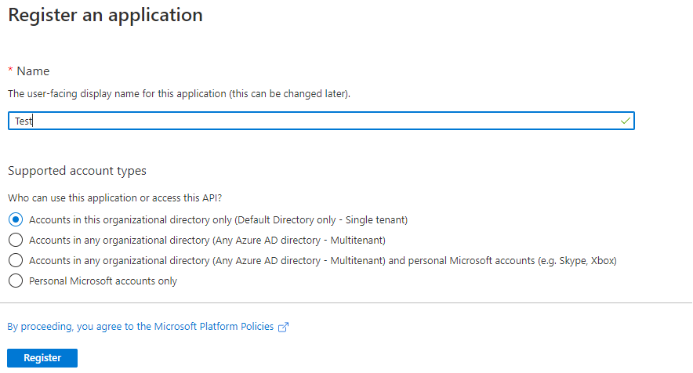This screenshot has height=373, width=693.
Task: Click the red required asterisk next to Name
Action: [10, 71]
